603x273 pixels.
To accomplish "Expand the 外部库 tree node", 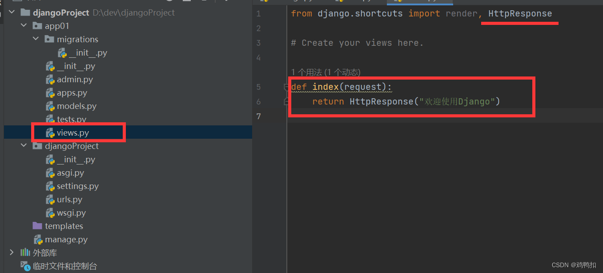I will (x=11, y=253).
